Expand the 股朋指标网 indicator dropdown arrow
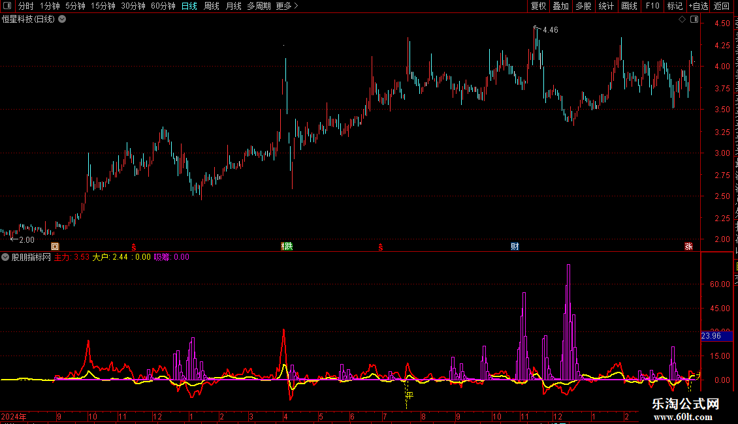Image resolution: width=738 pixels, height=424 pixels. 5,257
